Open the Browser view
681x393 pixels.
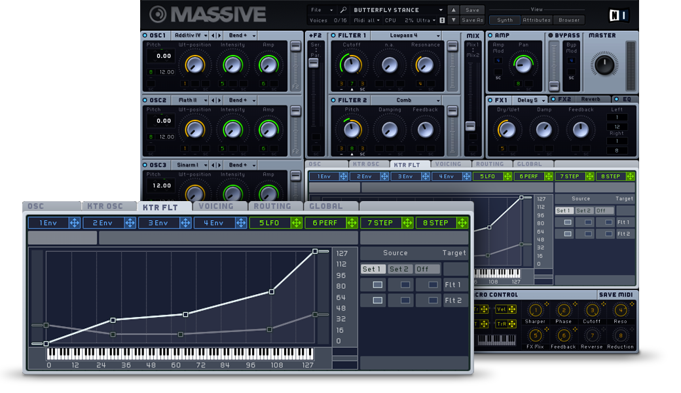(569, 20)
